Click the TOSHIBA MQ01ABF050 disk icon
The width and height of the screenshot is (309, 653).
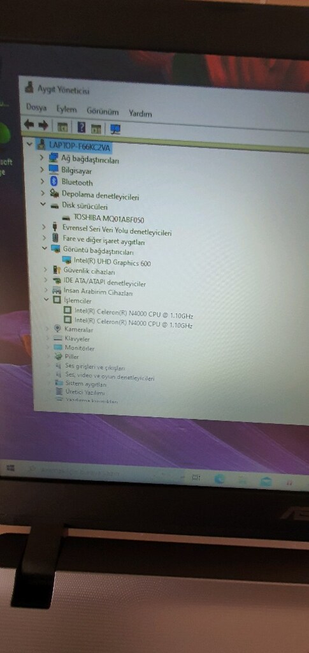[x=66, y=217]
